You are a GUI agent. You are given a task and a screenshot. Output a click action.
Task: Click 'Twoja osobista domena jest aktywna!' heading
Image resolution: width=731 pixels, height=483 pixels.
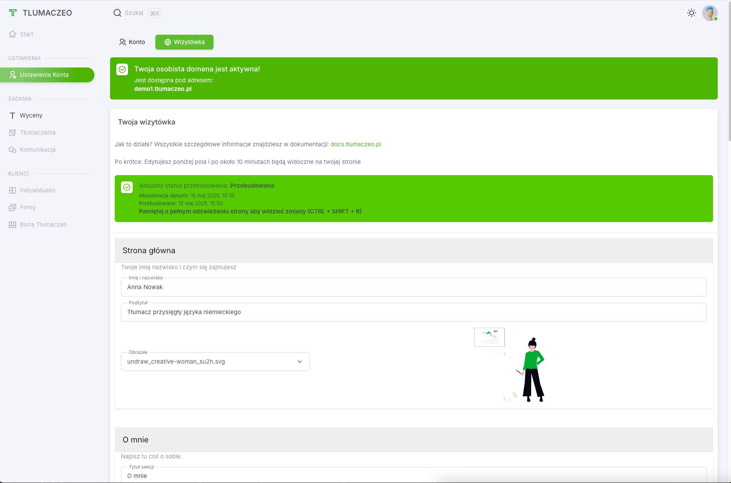click(197, 69)
